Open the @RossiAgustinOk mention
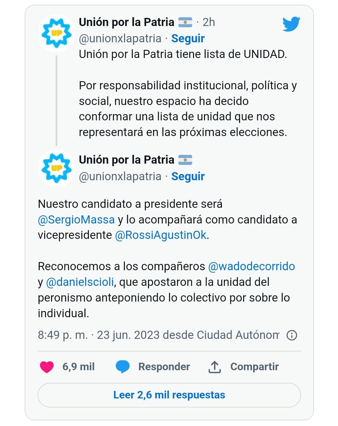The image size is (338, 426). click(x=161, y=235)
